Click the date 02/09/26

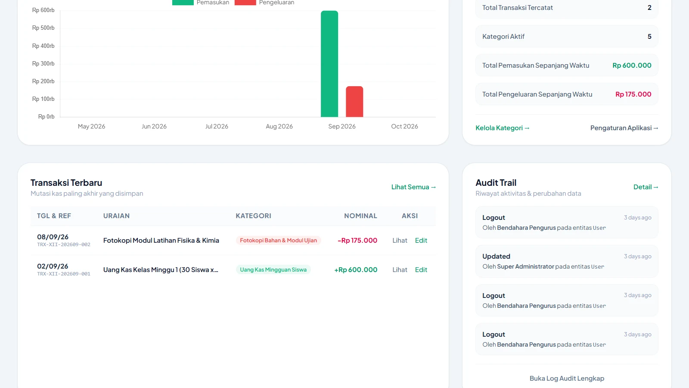pyautogui.click(x=53, y=266)
